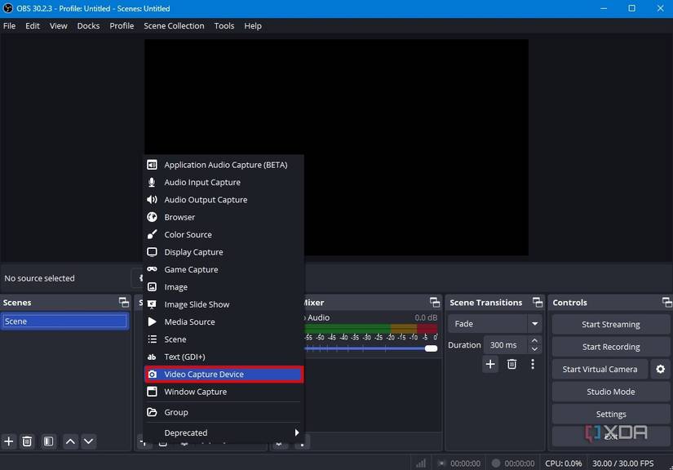Open the File menu
Screen dimensions: 673x470
(10, 26)
